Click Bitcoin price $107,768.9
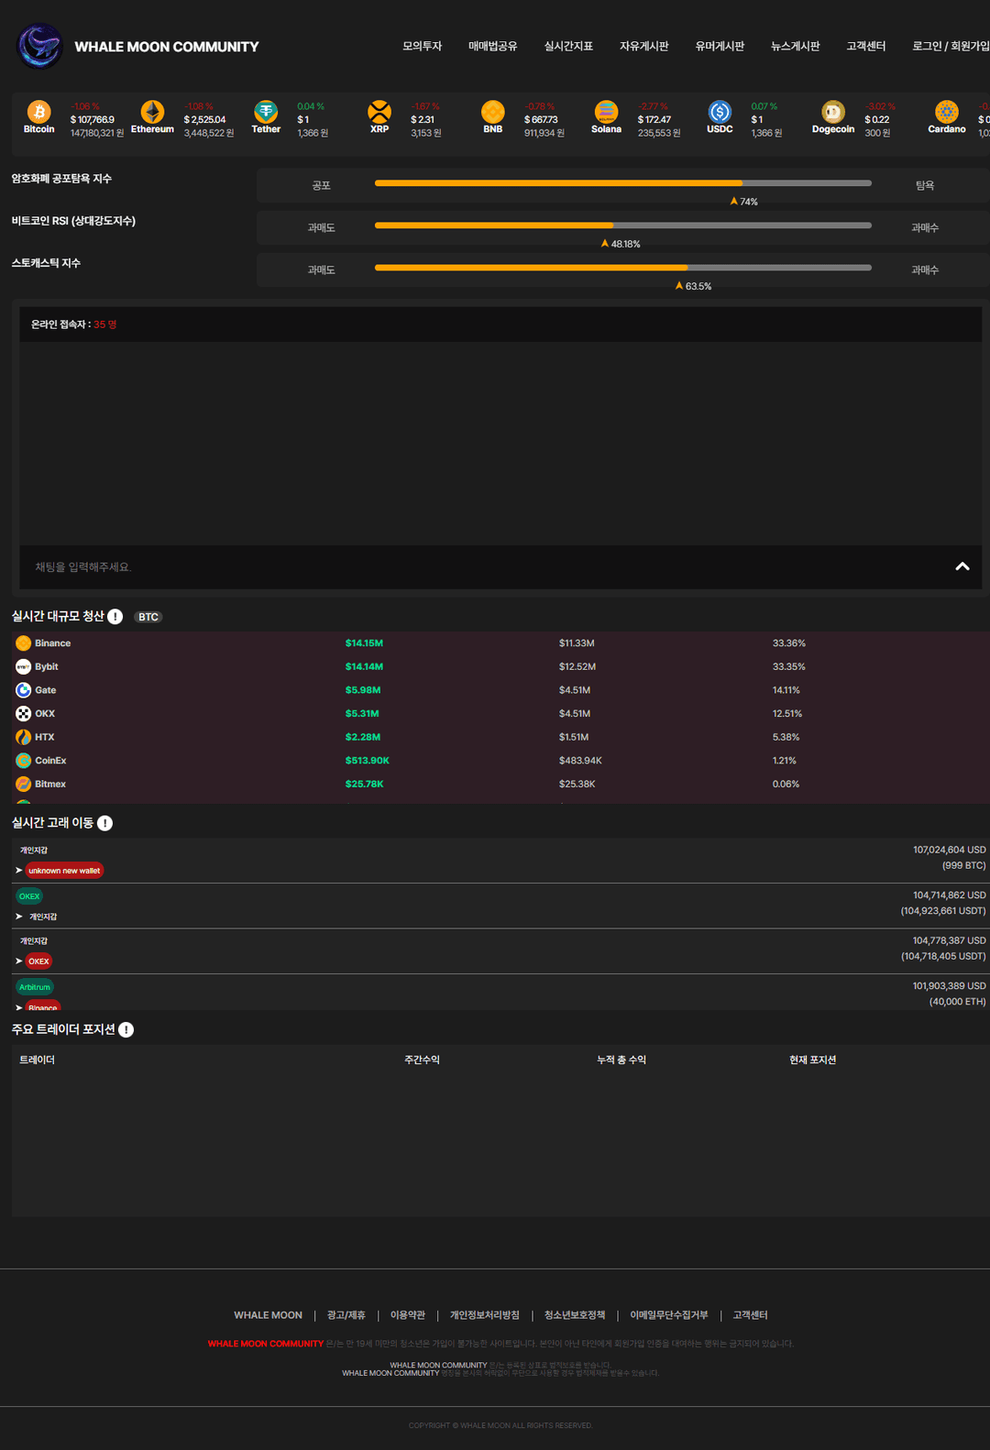Screen dimensions: 990x1450 click(x=93, y=120)
